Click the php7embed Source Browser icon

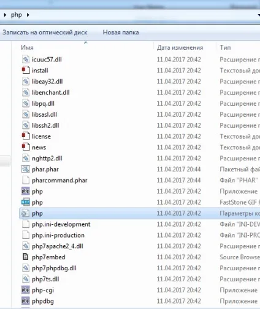(26, 257)
